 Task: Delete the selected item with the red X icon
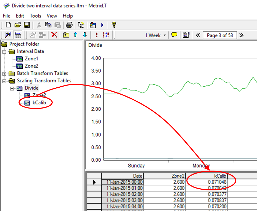pos(54,35)
